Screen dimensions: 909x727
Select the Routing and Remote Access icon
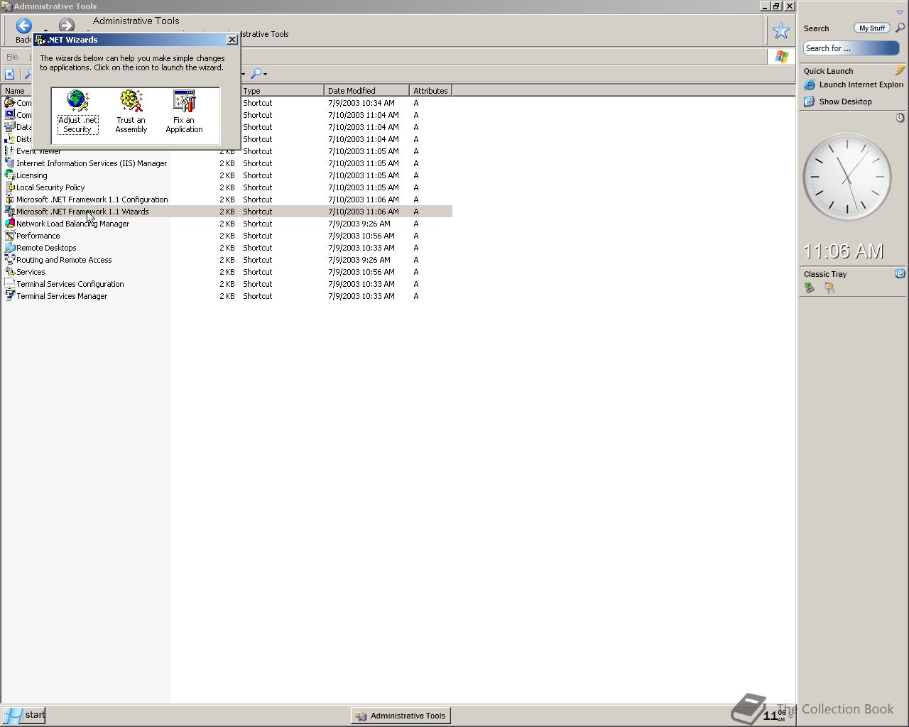[9, 260]
